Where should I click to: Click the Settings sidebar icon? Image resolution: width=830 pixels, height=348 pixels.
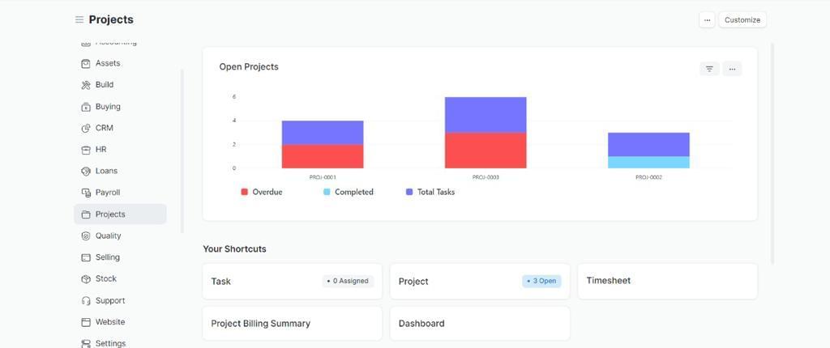tap(86, 344)
